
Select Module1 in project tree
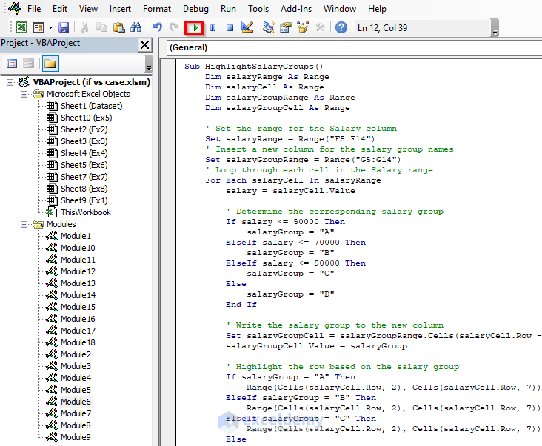click(x=76, y=236)
